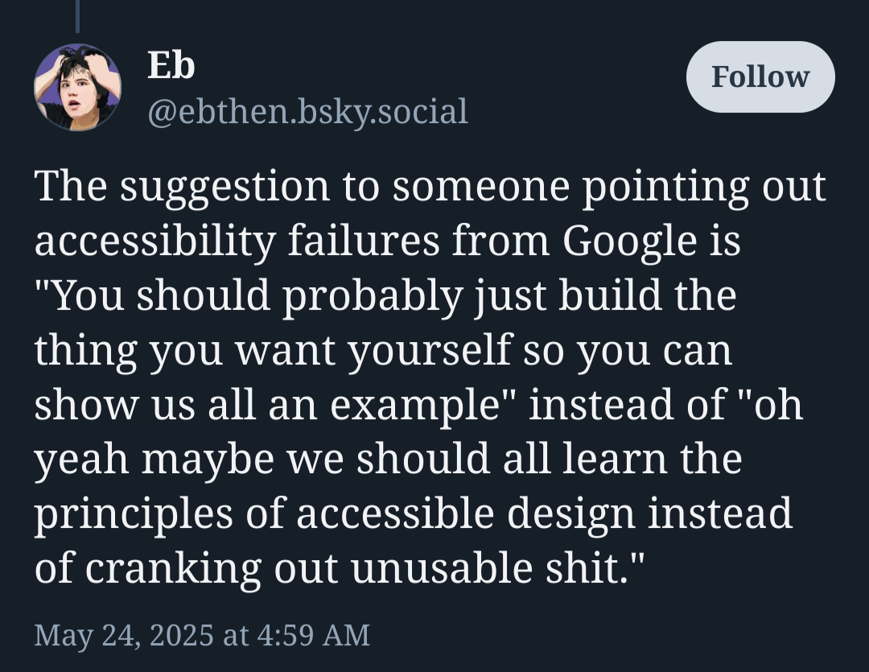The width and height of the screenshot is (869, 672).
Task: Select the word Google in post
Action: point(629,241)
